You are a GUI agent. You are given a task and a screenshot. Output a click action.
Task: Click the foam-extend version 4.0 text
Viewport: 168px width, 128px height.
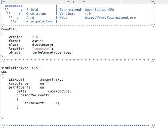click(x=88, y=14)
